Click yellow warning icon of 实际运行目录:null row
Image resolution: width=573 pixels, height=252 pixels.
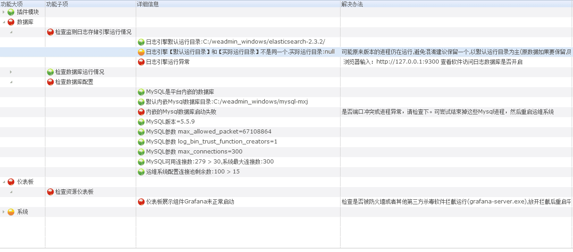point(141,52)
